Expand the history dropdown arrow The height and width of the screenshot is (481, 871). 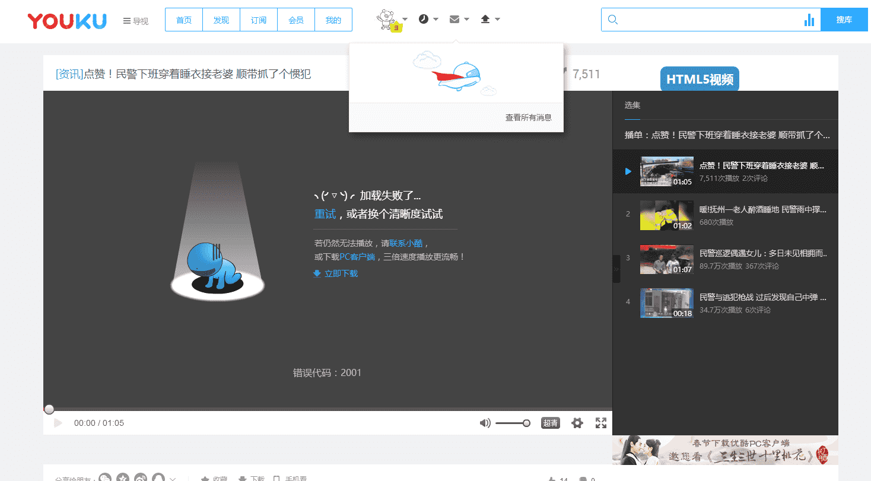click(x=436, y=18)
